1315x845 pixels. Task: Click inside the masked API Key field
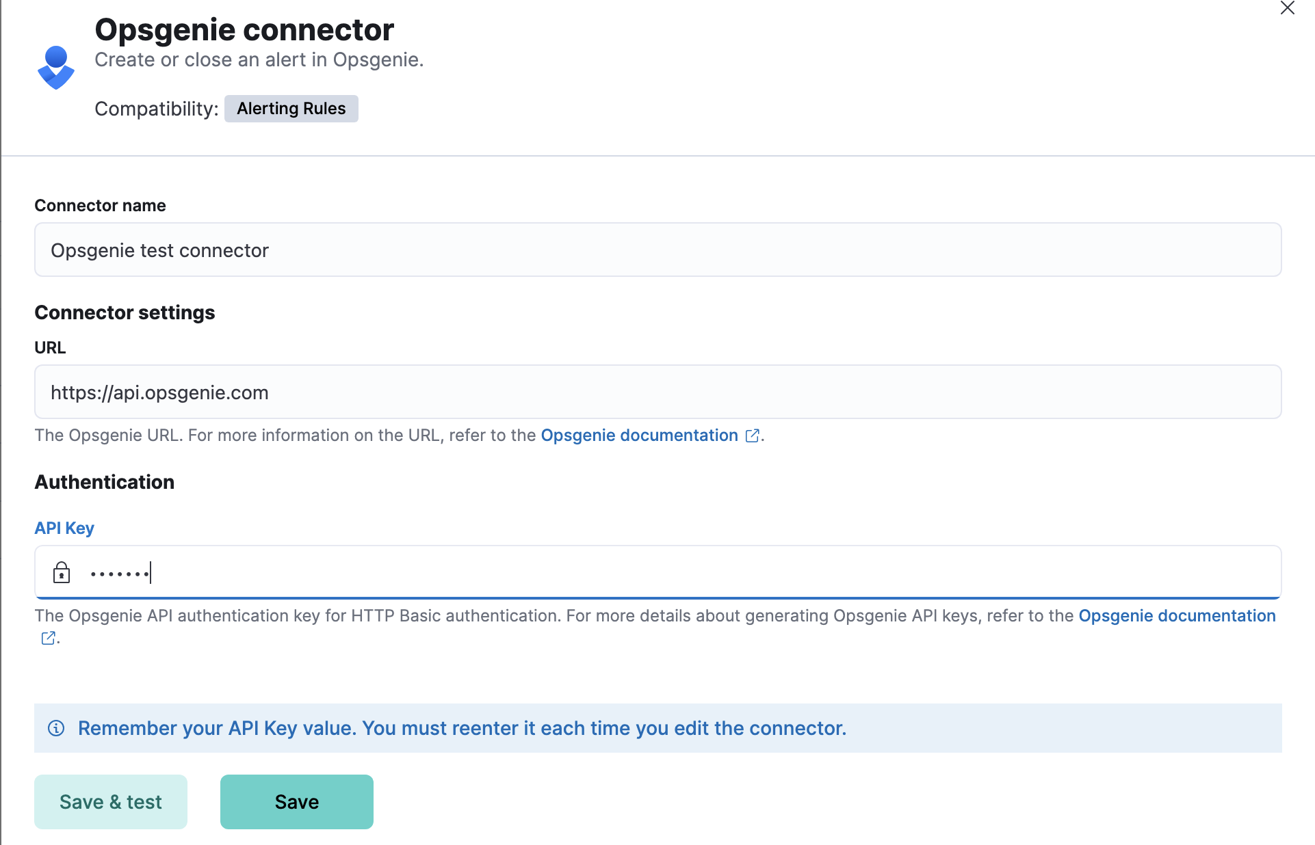coord(411,572)
